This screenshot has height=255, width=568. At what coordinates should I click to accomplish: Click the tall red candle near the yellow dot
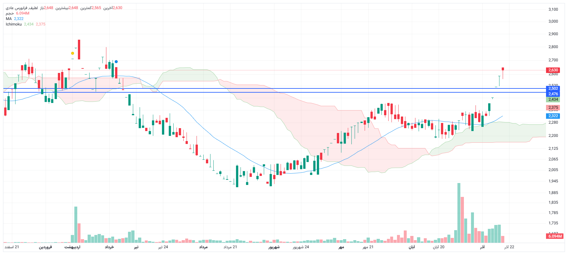pyautogui.click(x=79, y=49)
